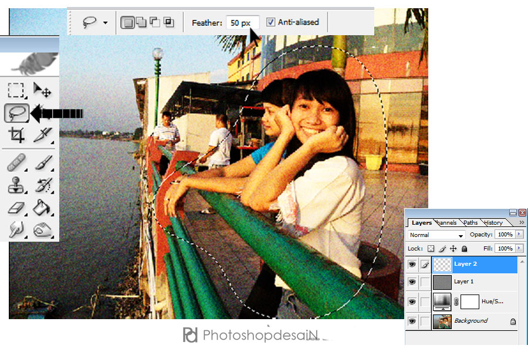Click Intersect with selection mode icon
This screenshot has height=352, width=528.
tap(169, 22)
